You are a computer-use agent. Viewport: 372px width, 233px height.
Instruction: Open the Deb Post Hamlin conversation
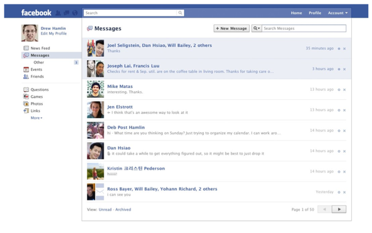click(126, 128)
